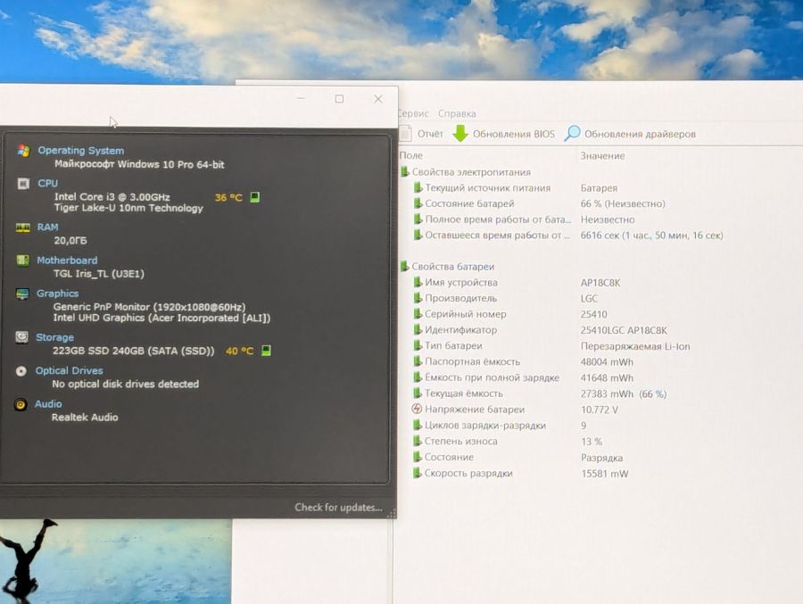Close the Speccy window
Image resolution: width=803 pixels, height=604 pixels.
coord(378,99)
